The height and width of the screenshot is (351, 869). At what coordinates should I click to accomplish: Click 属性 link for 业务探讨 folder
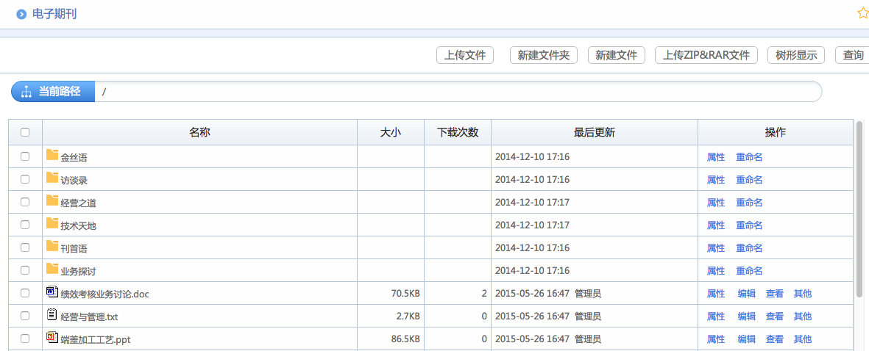[x=715, y=270]
